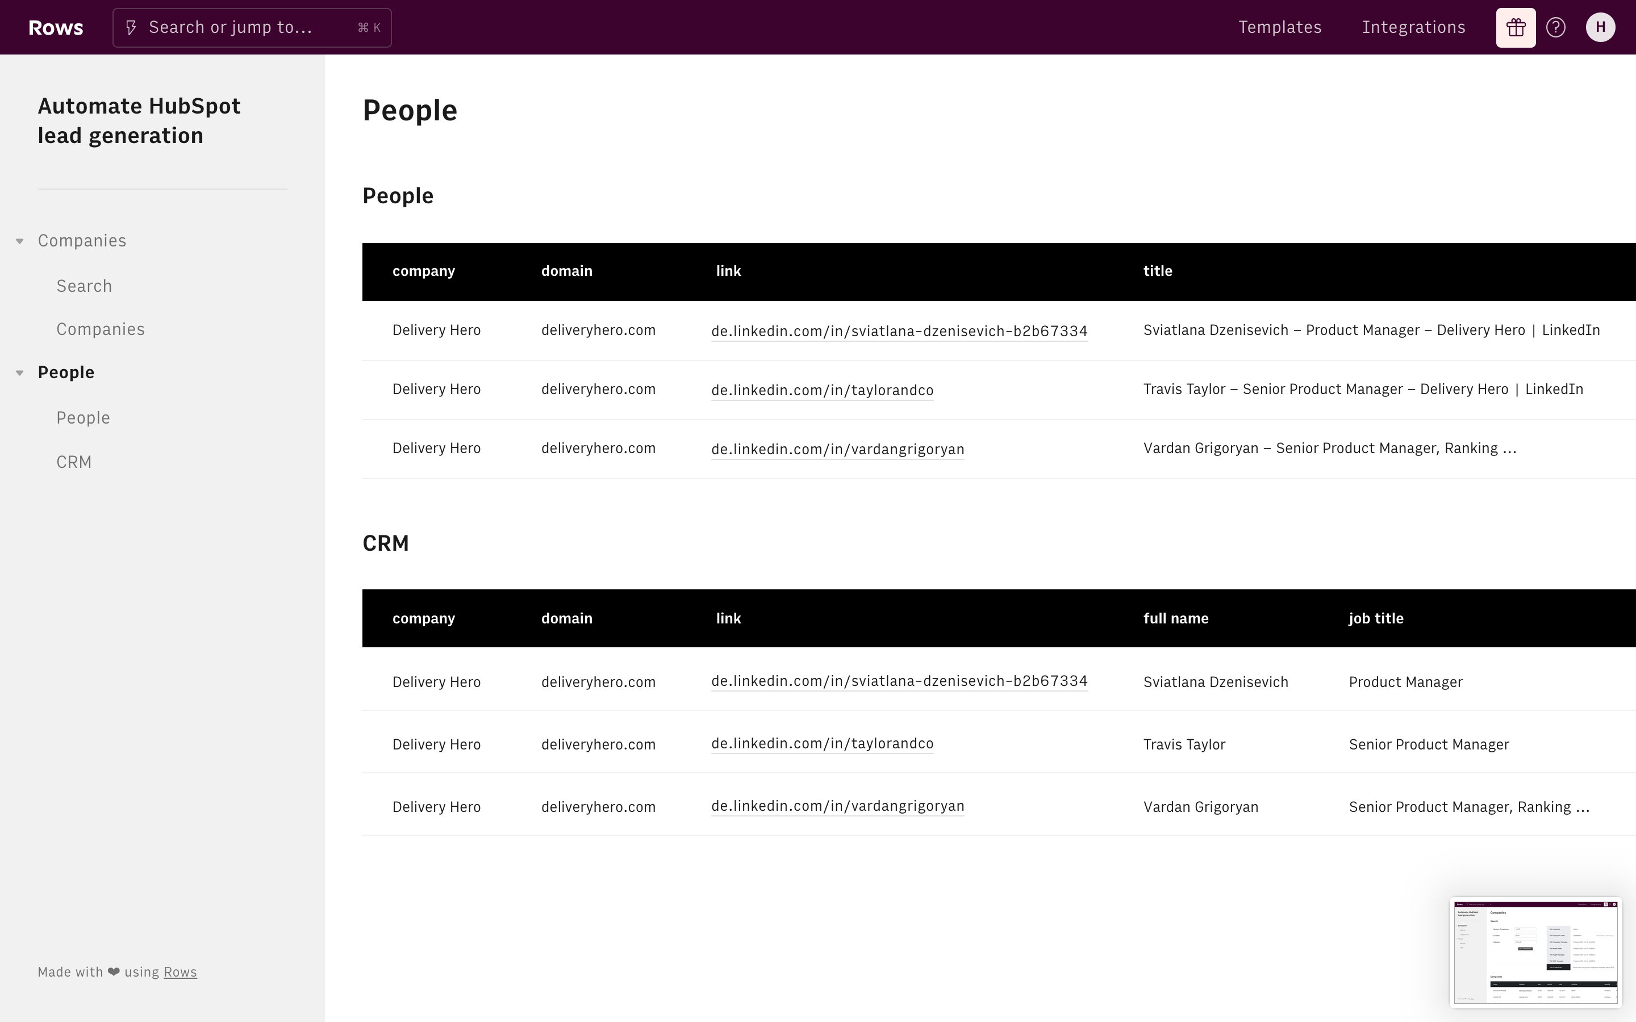This screenshot has height=1022, width=1636.
Task: Collapse the People sidebar section
Action: [x=20, y=373]
